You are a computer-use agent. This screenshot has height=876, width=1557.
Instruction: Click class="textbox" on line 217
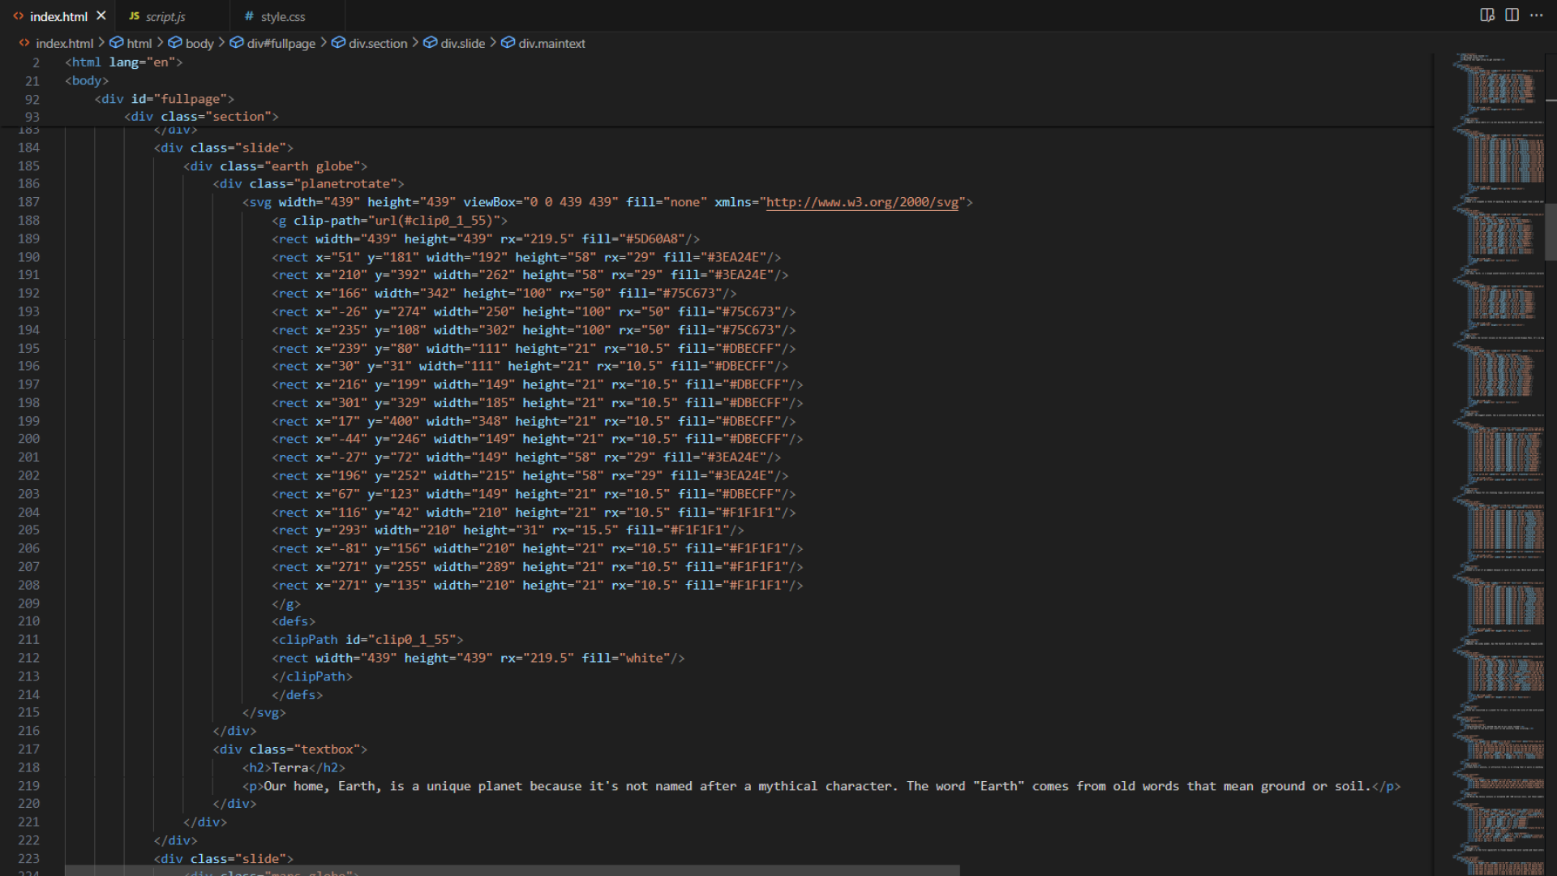pos(305,749)
